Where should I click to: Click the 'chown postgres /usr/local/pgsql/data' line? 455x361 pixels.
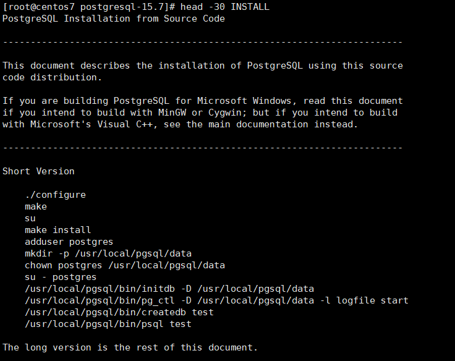click(125, 266)
